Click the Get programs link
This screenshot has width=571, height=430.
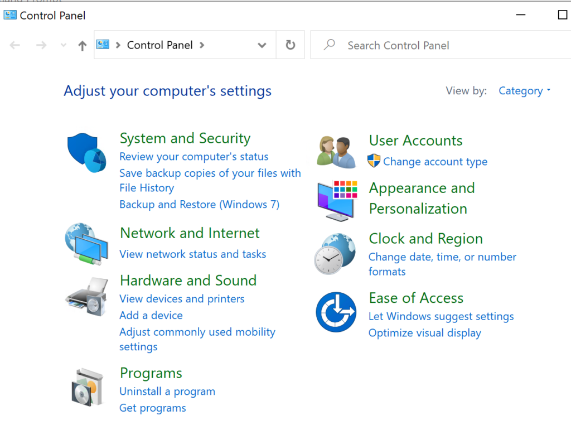[x=153, y=408]
